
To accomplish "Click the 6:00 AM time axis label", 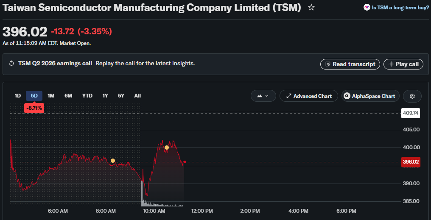I will 58,211.
